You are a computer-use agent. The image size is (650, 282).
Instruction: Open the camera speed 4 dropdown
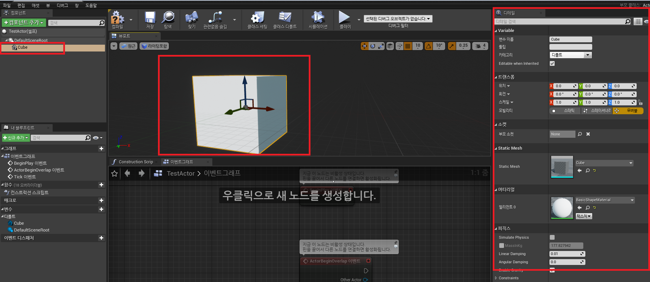[x=480, y=46]
